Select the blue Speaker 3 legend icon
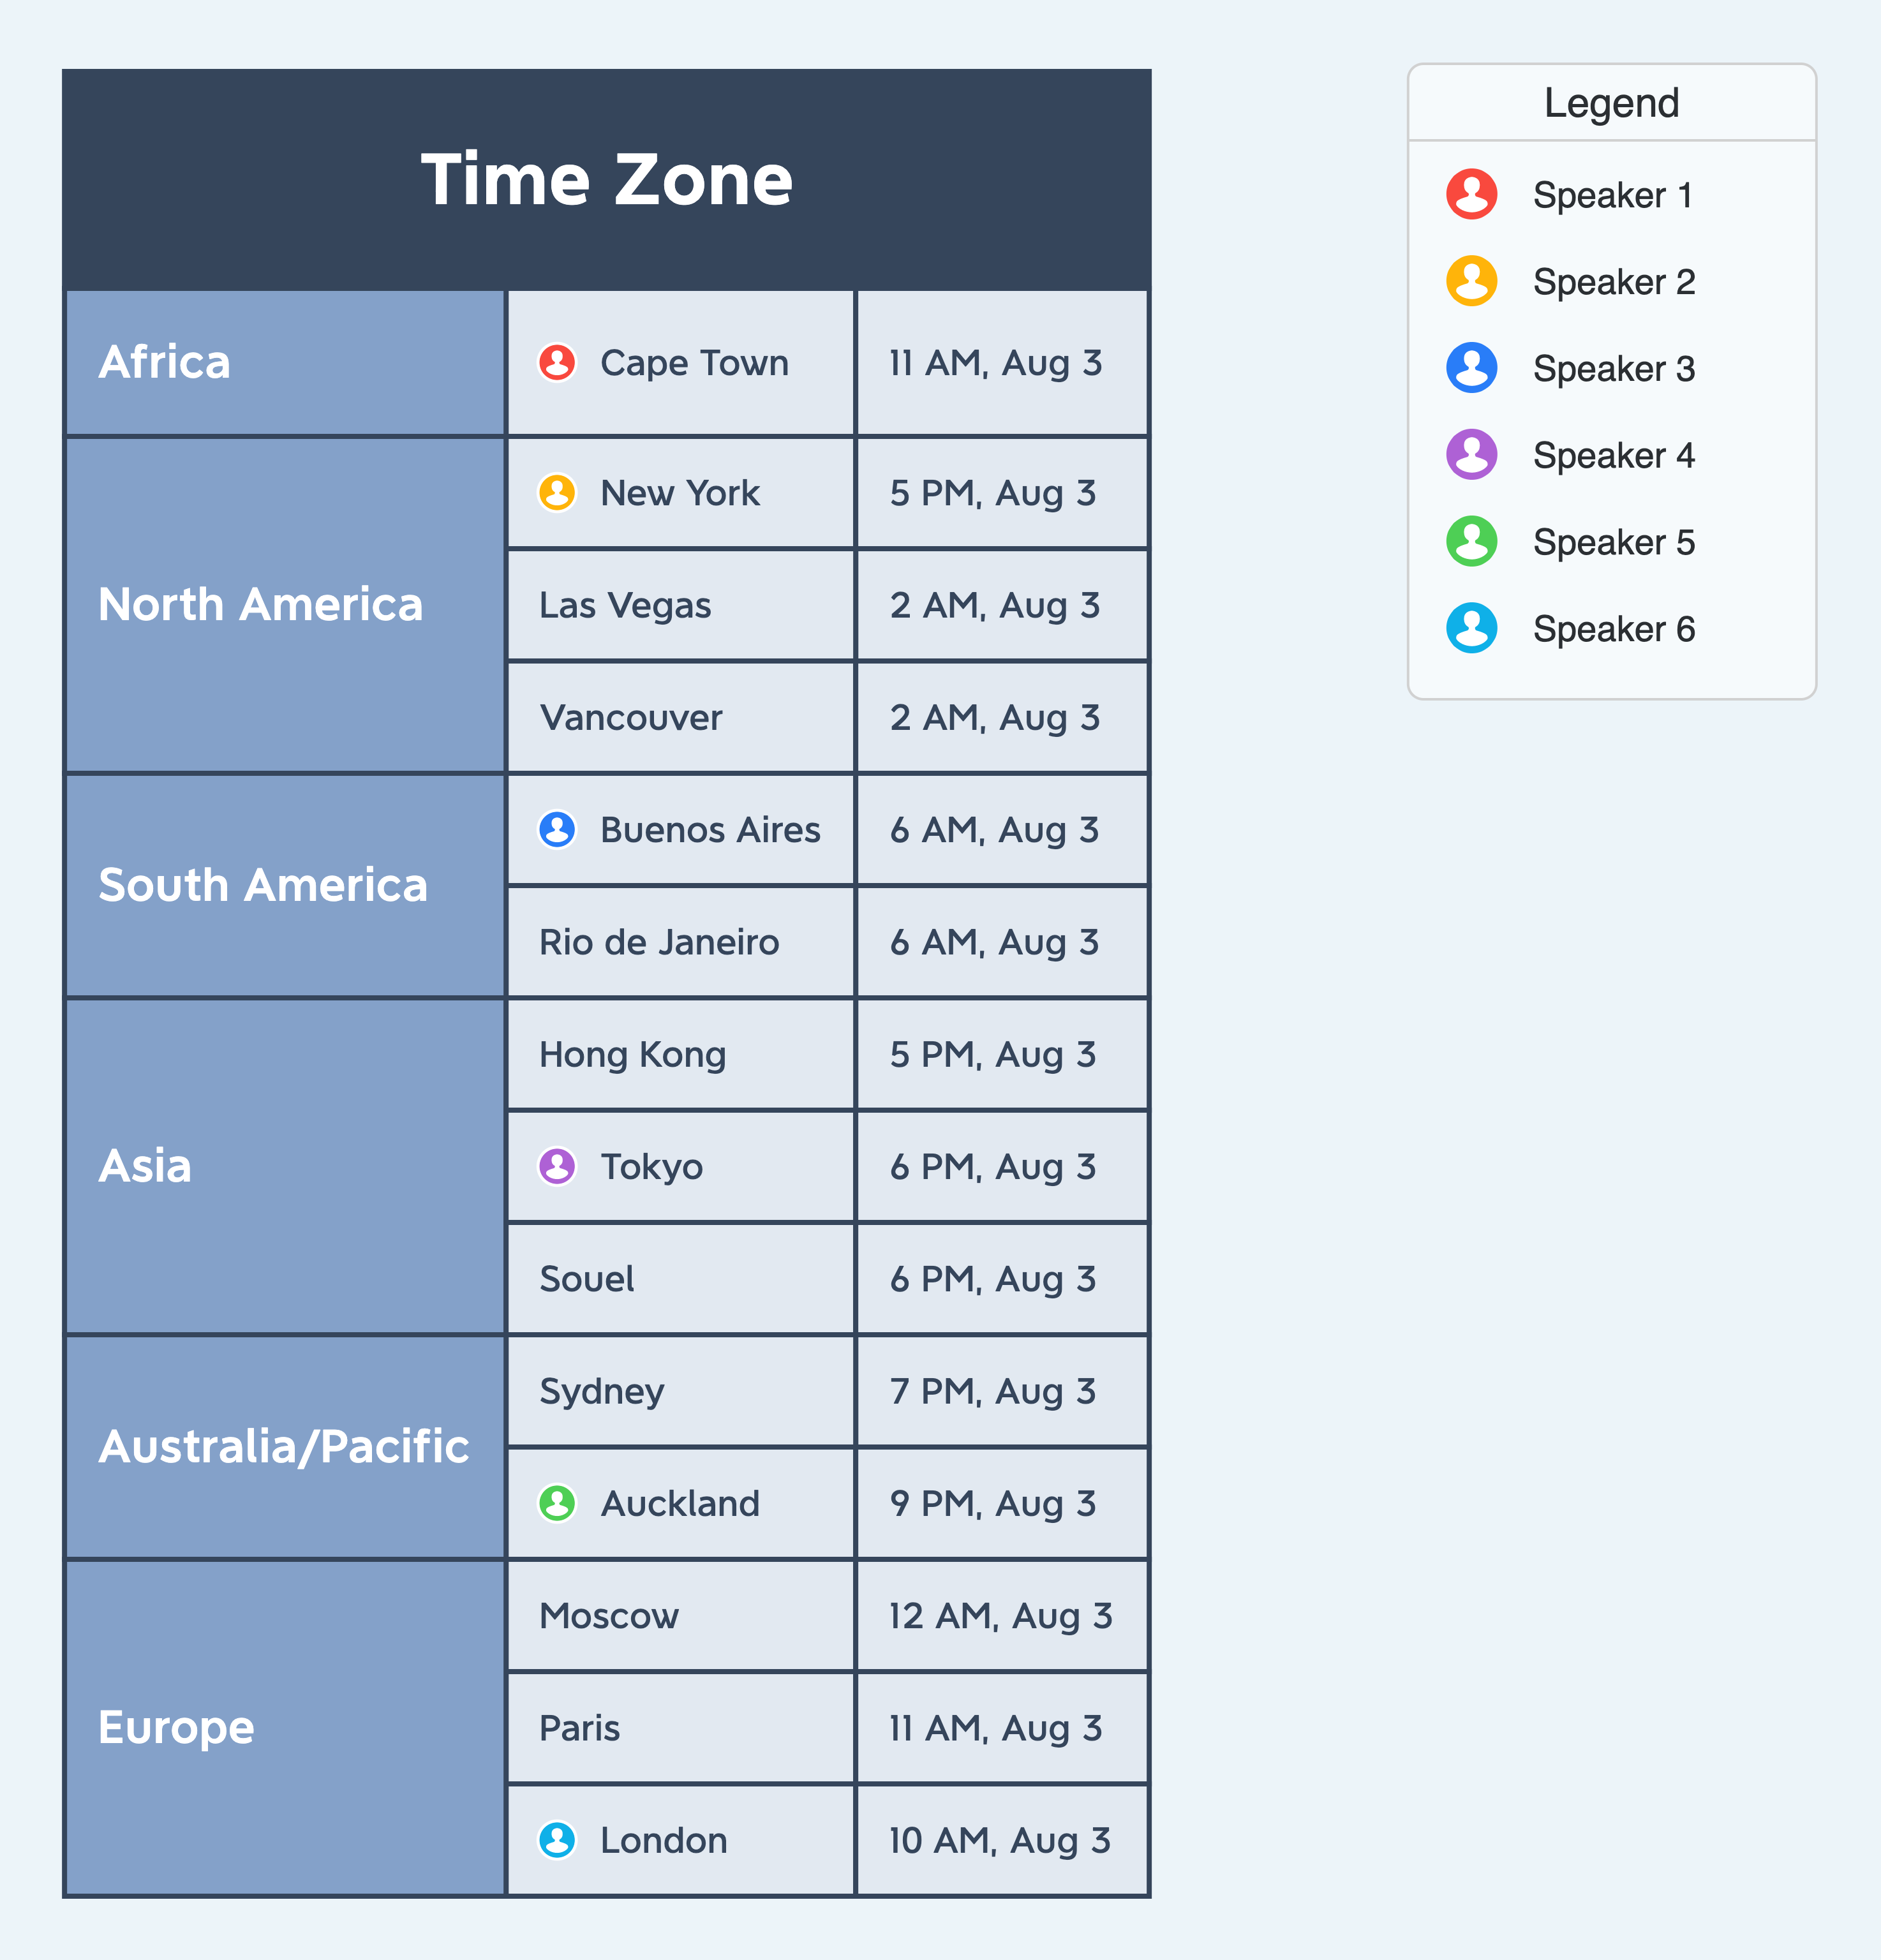The image size is (1881, 1960). click(1471, 368)
